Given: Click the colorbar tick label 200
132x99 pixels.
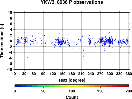Looking at the screenshot, I should tap(129, 91).
